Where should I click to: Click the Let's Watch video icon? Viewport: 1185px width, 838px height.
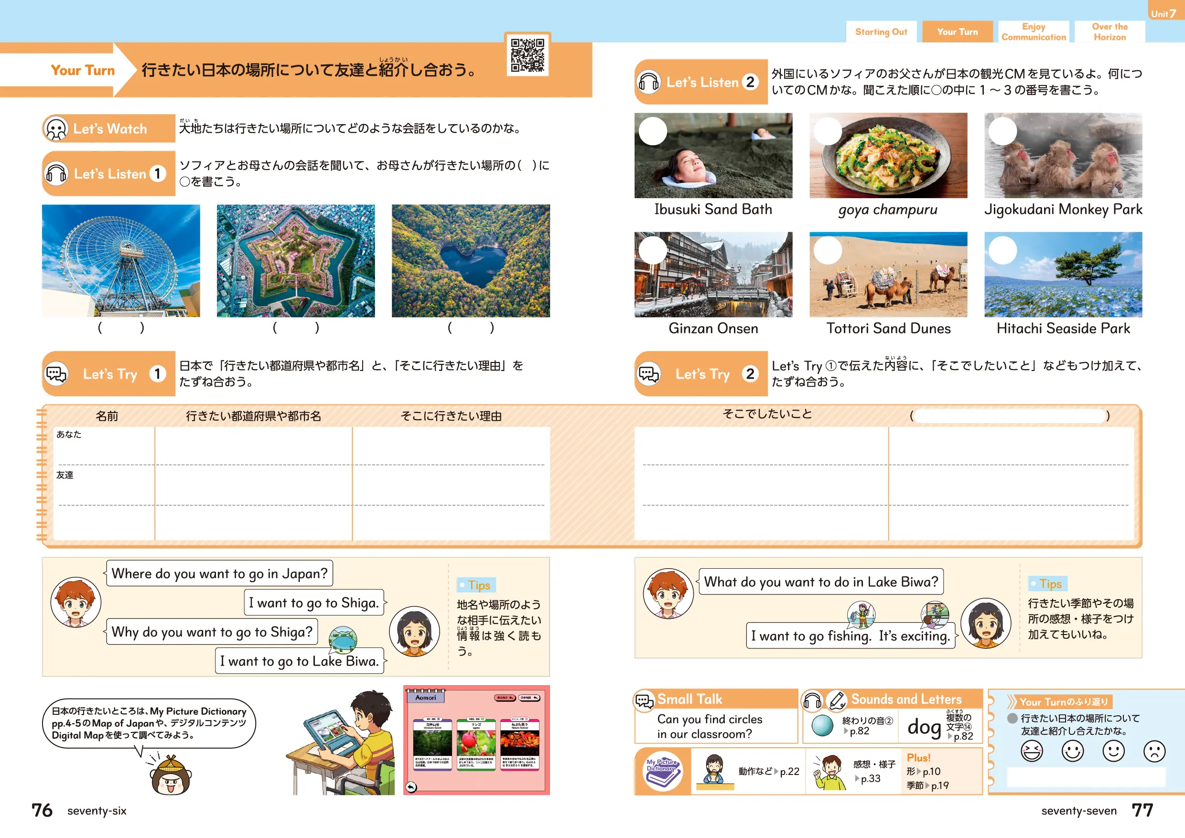point(56,128)
